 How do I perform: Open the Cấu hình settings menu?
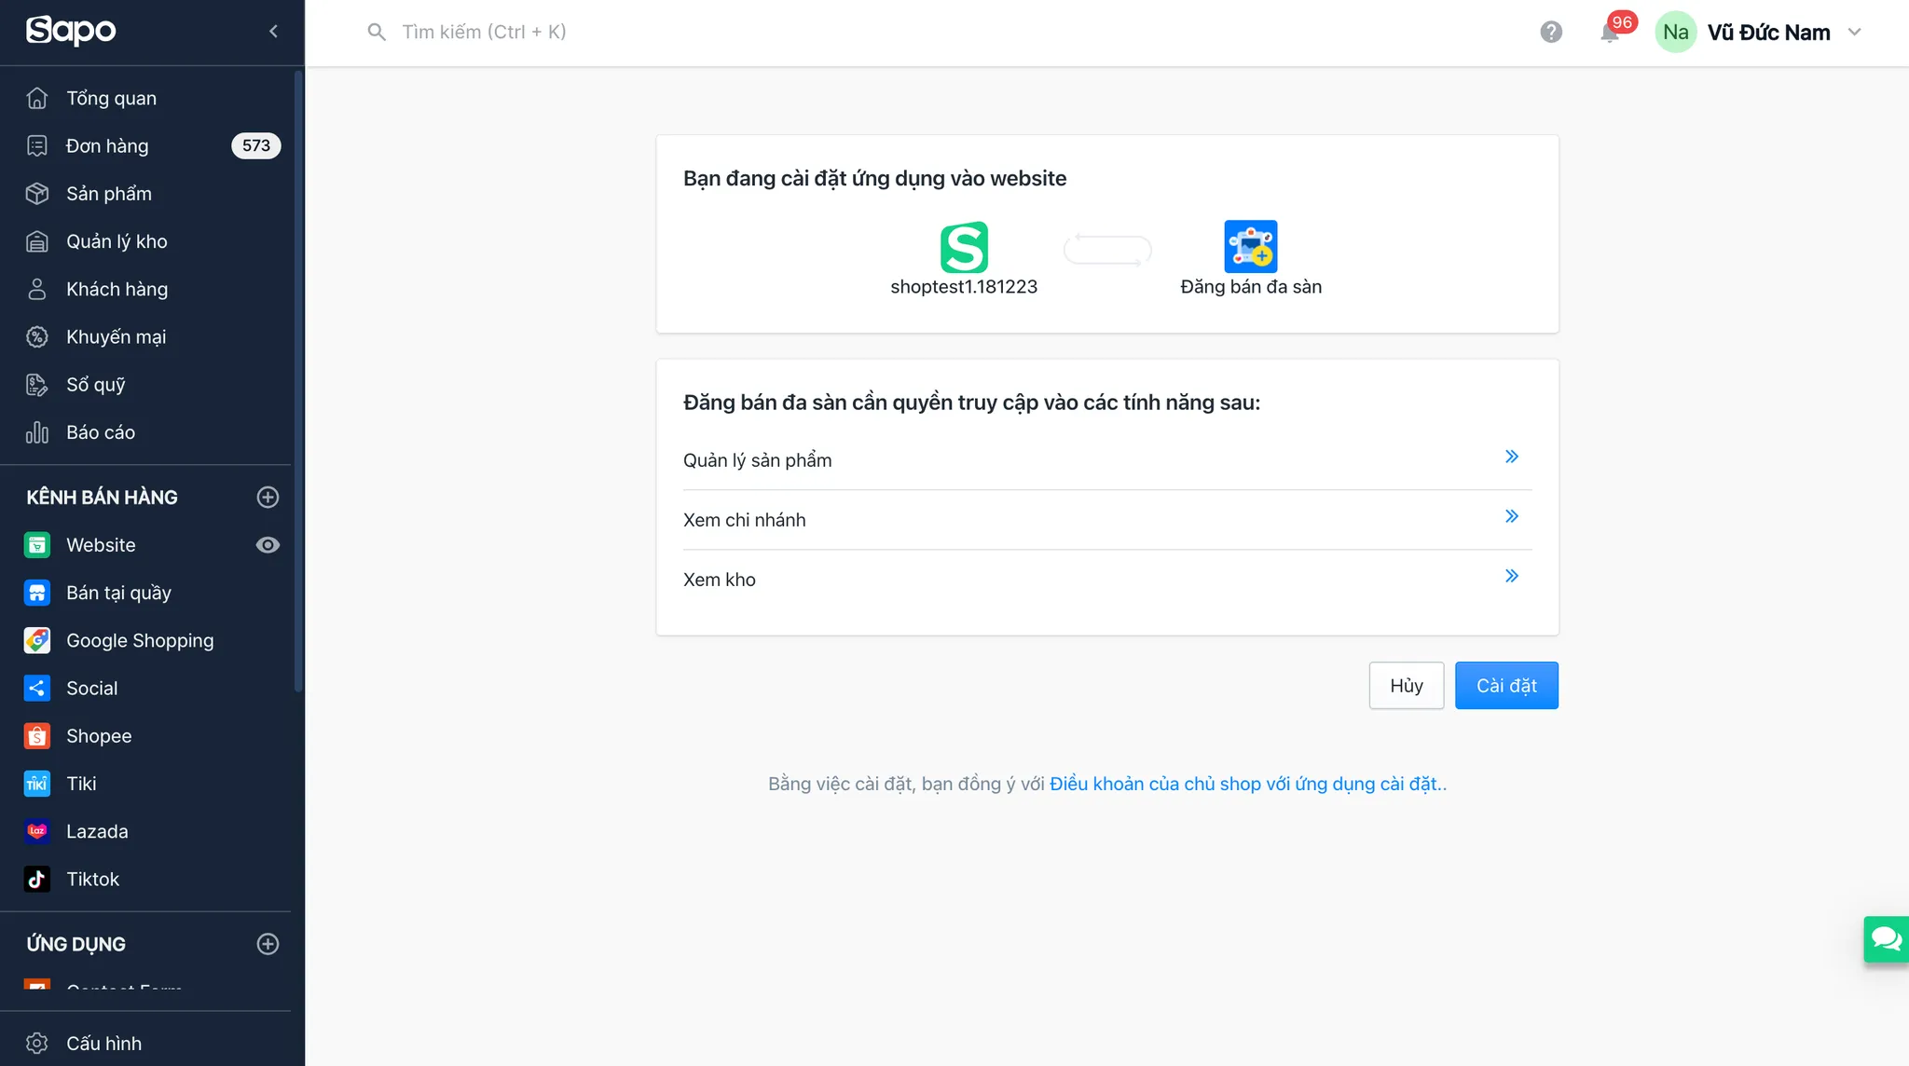coord(103,1044)
